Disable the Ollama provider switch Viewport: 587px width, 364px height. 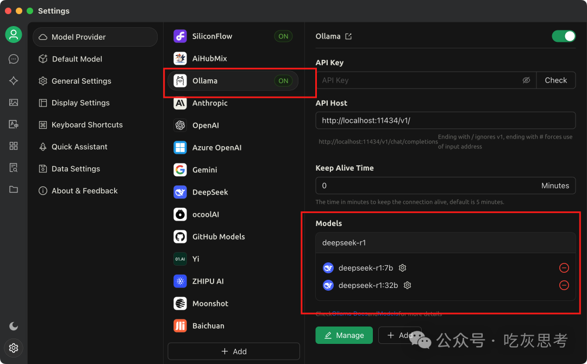(x=564, y=36)
